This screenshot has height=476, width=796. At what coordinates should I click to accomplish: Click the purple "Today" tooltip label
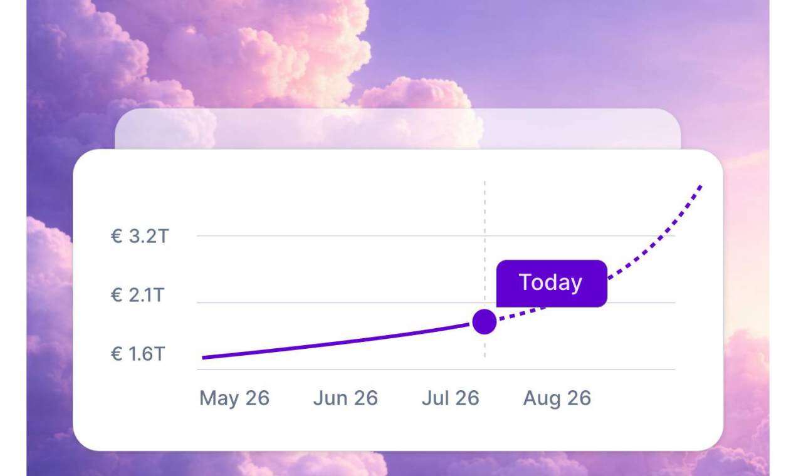point(552,283)
